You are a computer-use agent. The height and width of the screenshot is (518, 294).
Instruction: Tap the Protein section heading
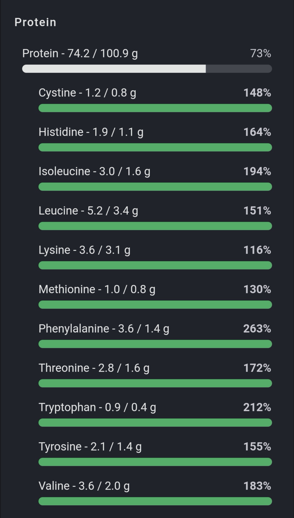tap(35, 22)
